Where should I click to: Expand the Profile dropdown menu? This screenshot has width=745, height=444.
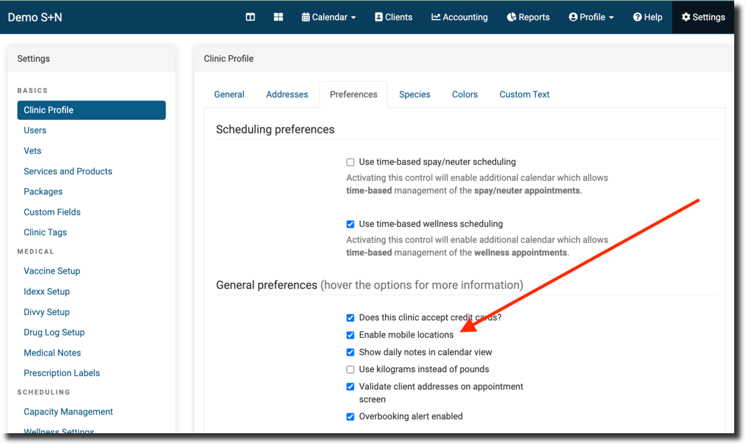pos(591,17)
